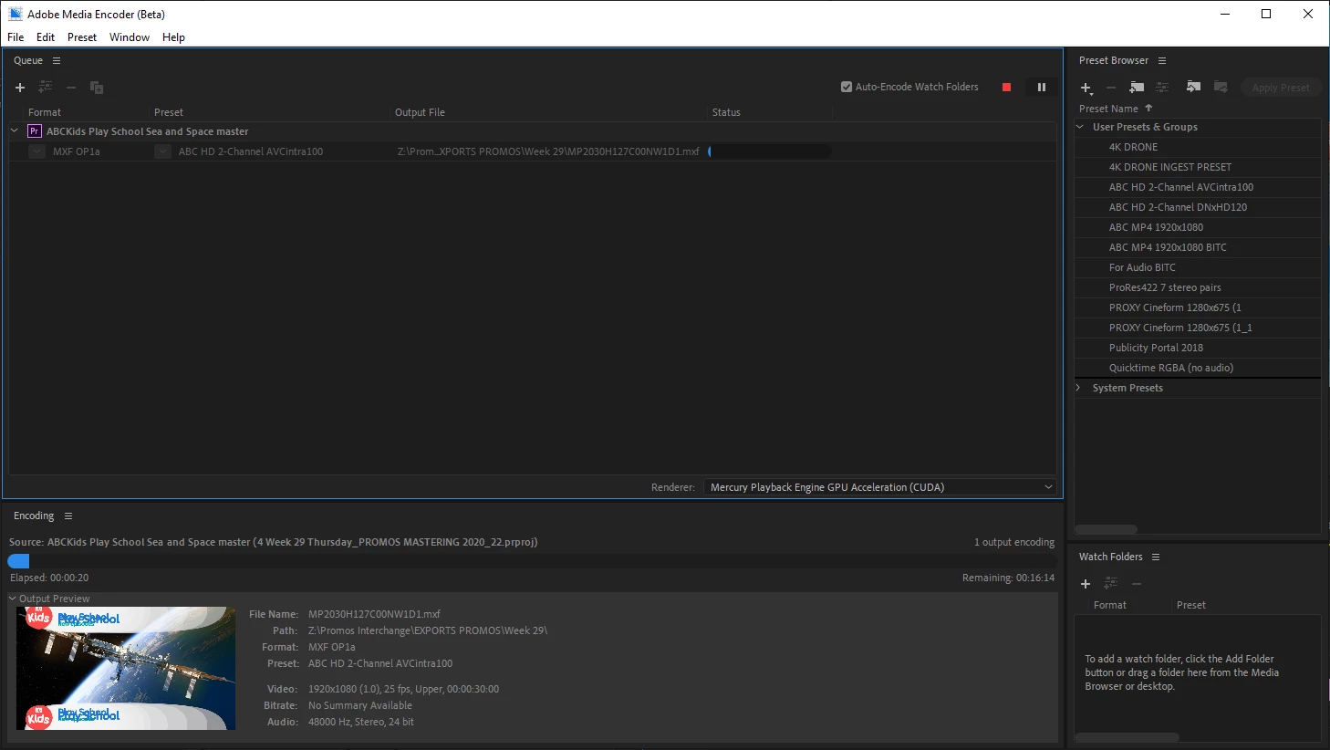The image size is (1330, 750).
Task: Click Preset Browser horizontal scrollbar
Action: [1106, 529]
